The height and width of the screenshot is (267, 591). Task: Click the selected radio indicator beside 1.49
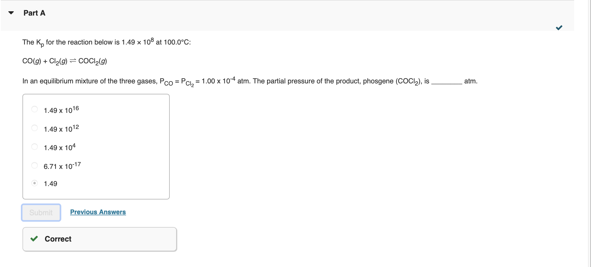click(35, 183)
